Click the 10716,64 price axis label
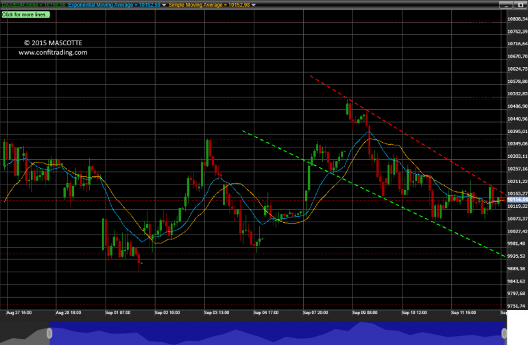 click(518, 44)
